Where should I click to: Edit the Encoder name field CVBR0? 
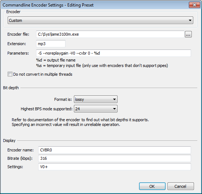point(115,150)
